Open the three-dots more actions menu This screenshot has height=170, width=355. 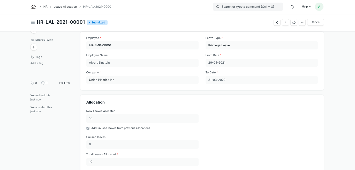tap(302, 22)
